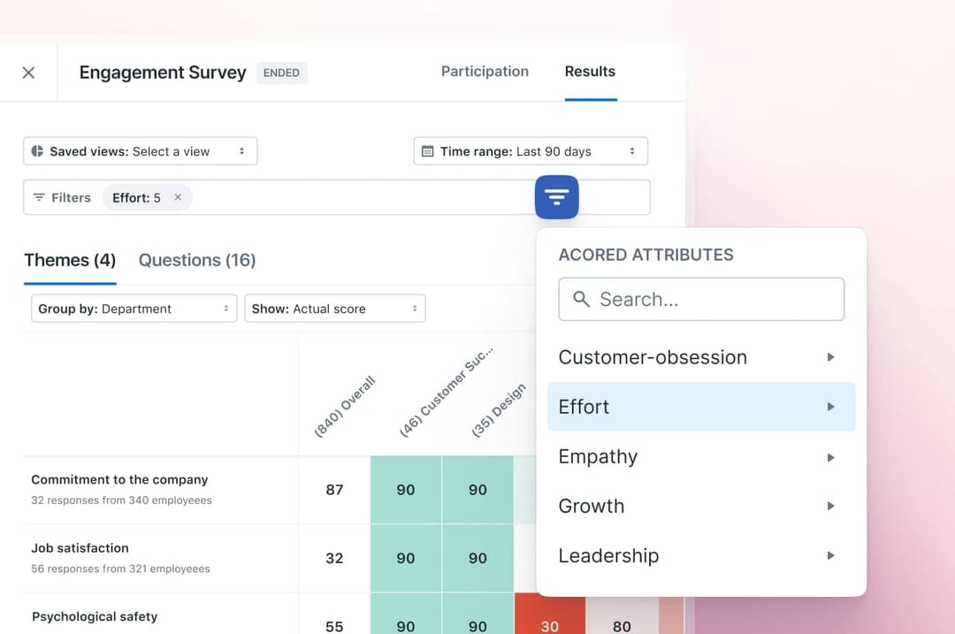The height and width of the screenshot is (634, 955).
Task: Open the Group by Department dropdown
Action: point(134,309)
